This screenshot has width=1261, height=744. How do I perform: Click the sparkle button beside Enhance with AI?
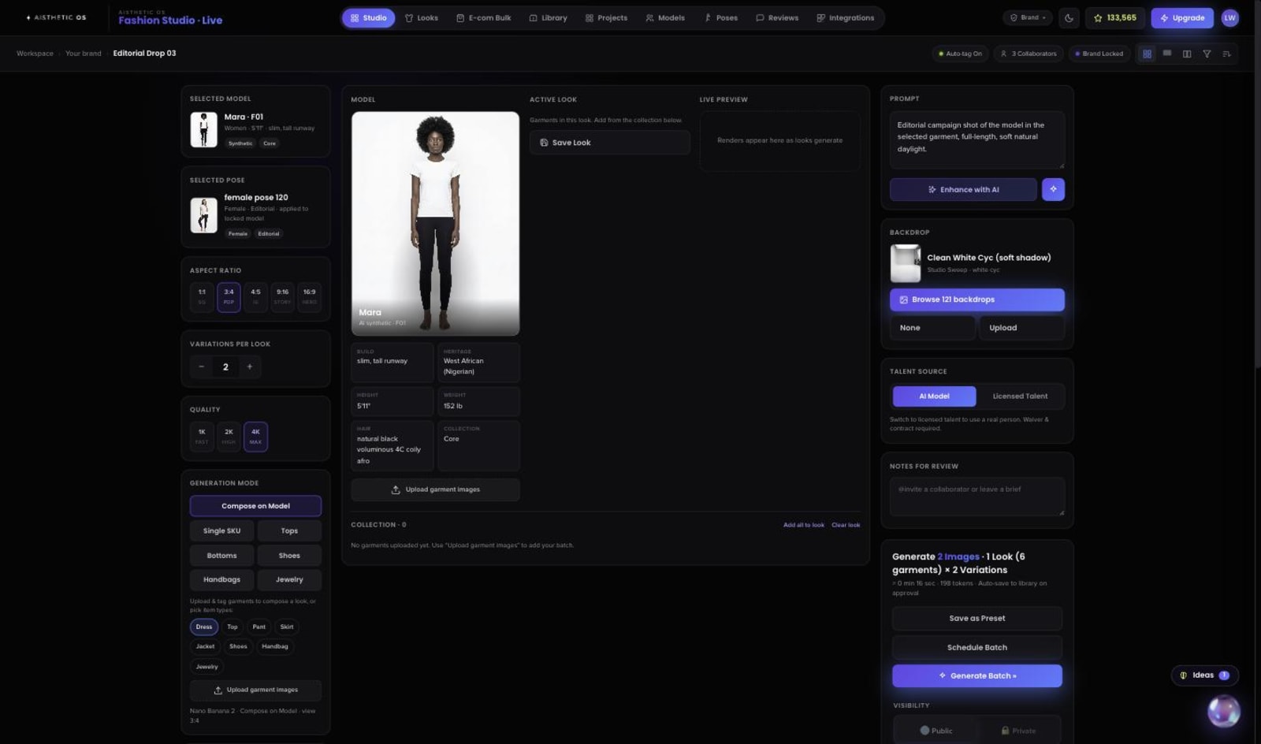(1053, 189)
